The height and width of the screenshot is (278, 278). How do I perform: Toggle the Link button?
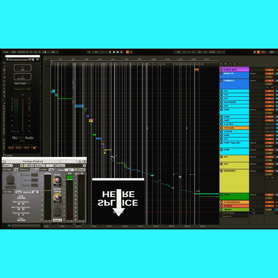(x=6, y=52)
